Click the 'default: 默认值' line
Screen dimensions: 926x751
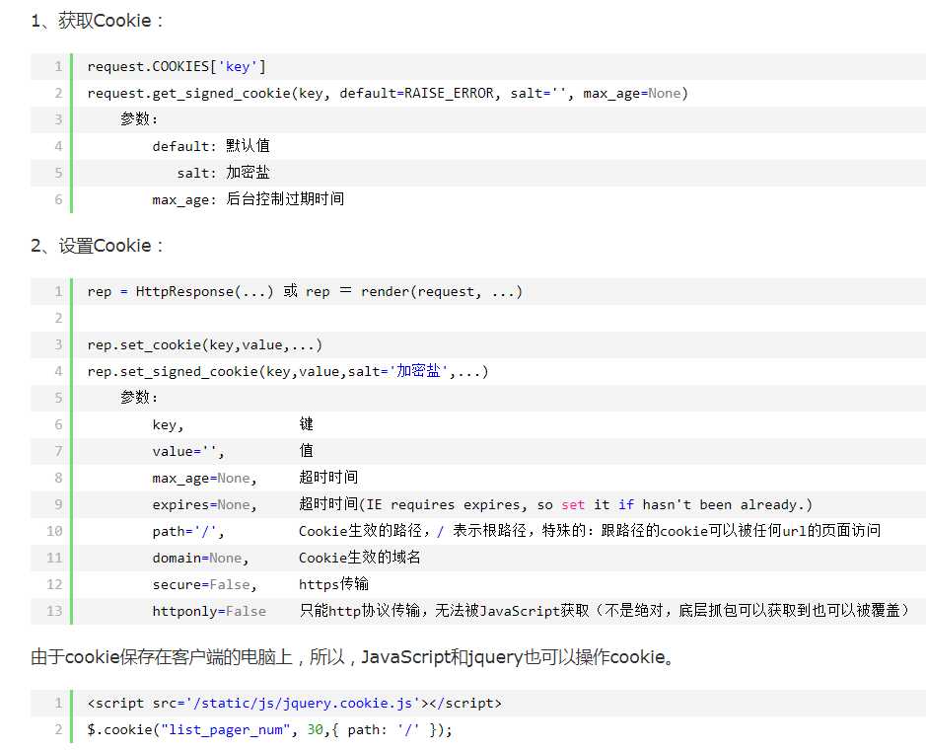(211, 146)
